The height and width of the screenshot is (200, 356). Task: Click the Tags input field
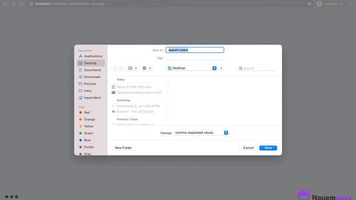coord(195,58)
